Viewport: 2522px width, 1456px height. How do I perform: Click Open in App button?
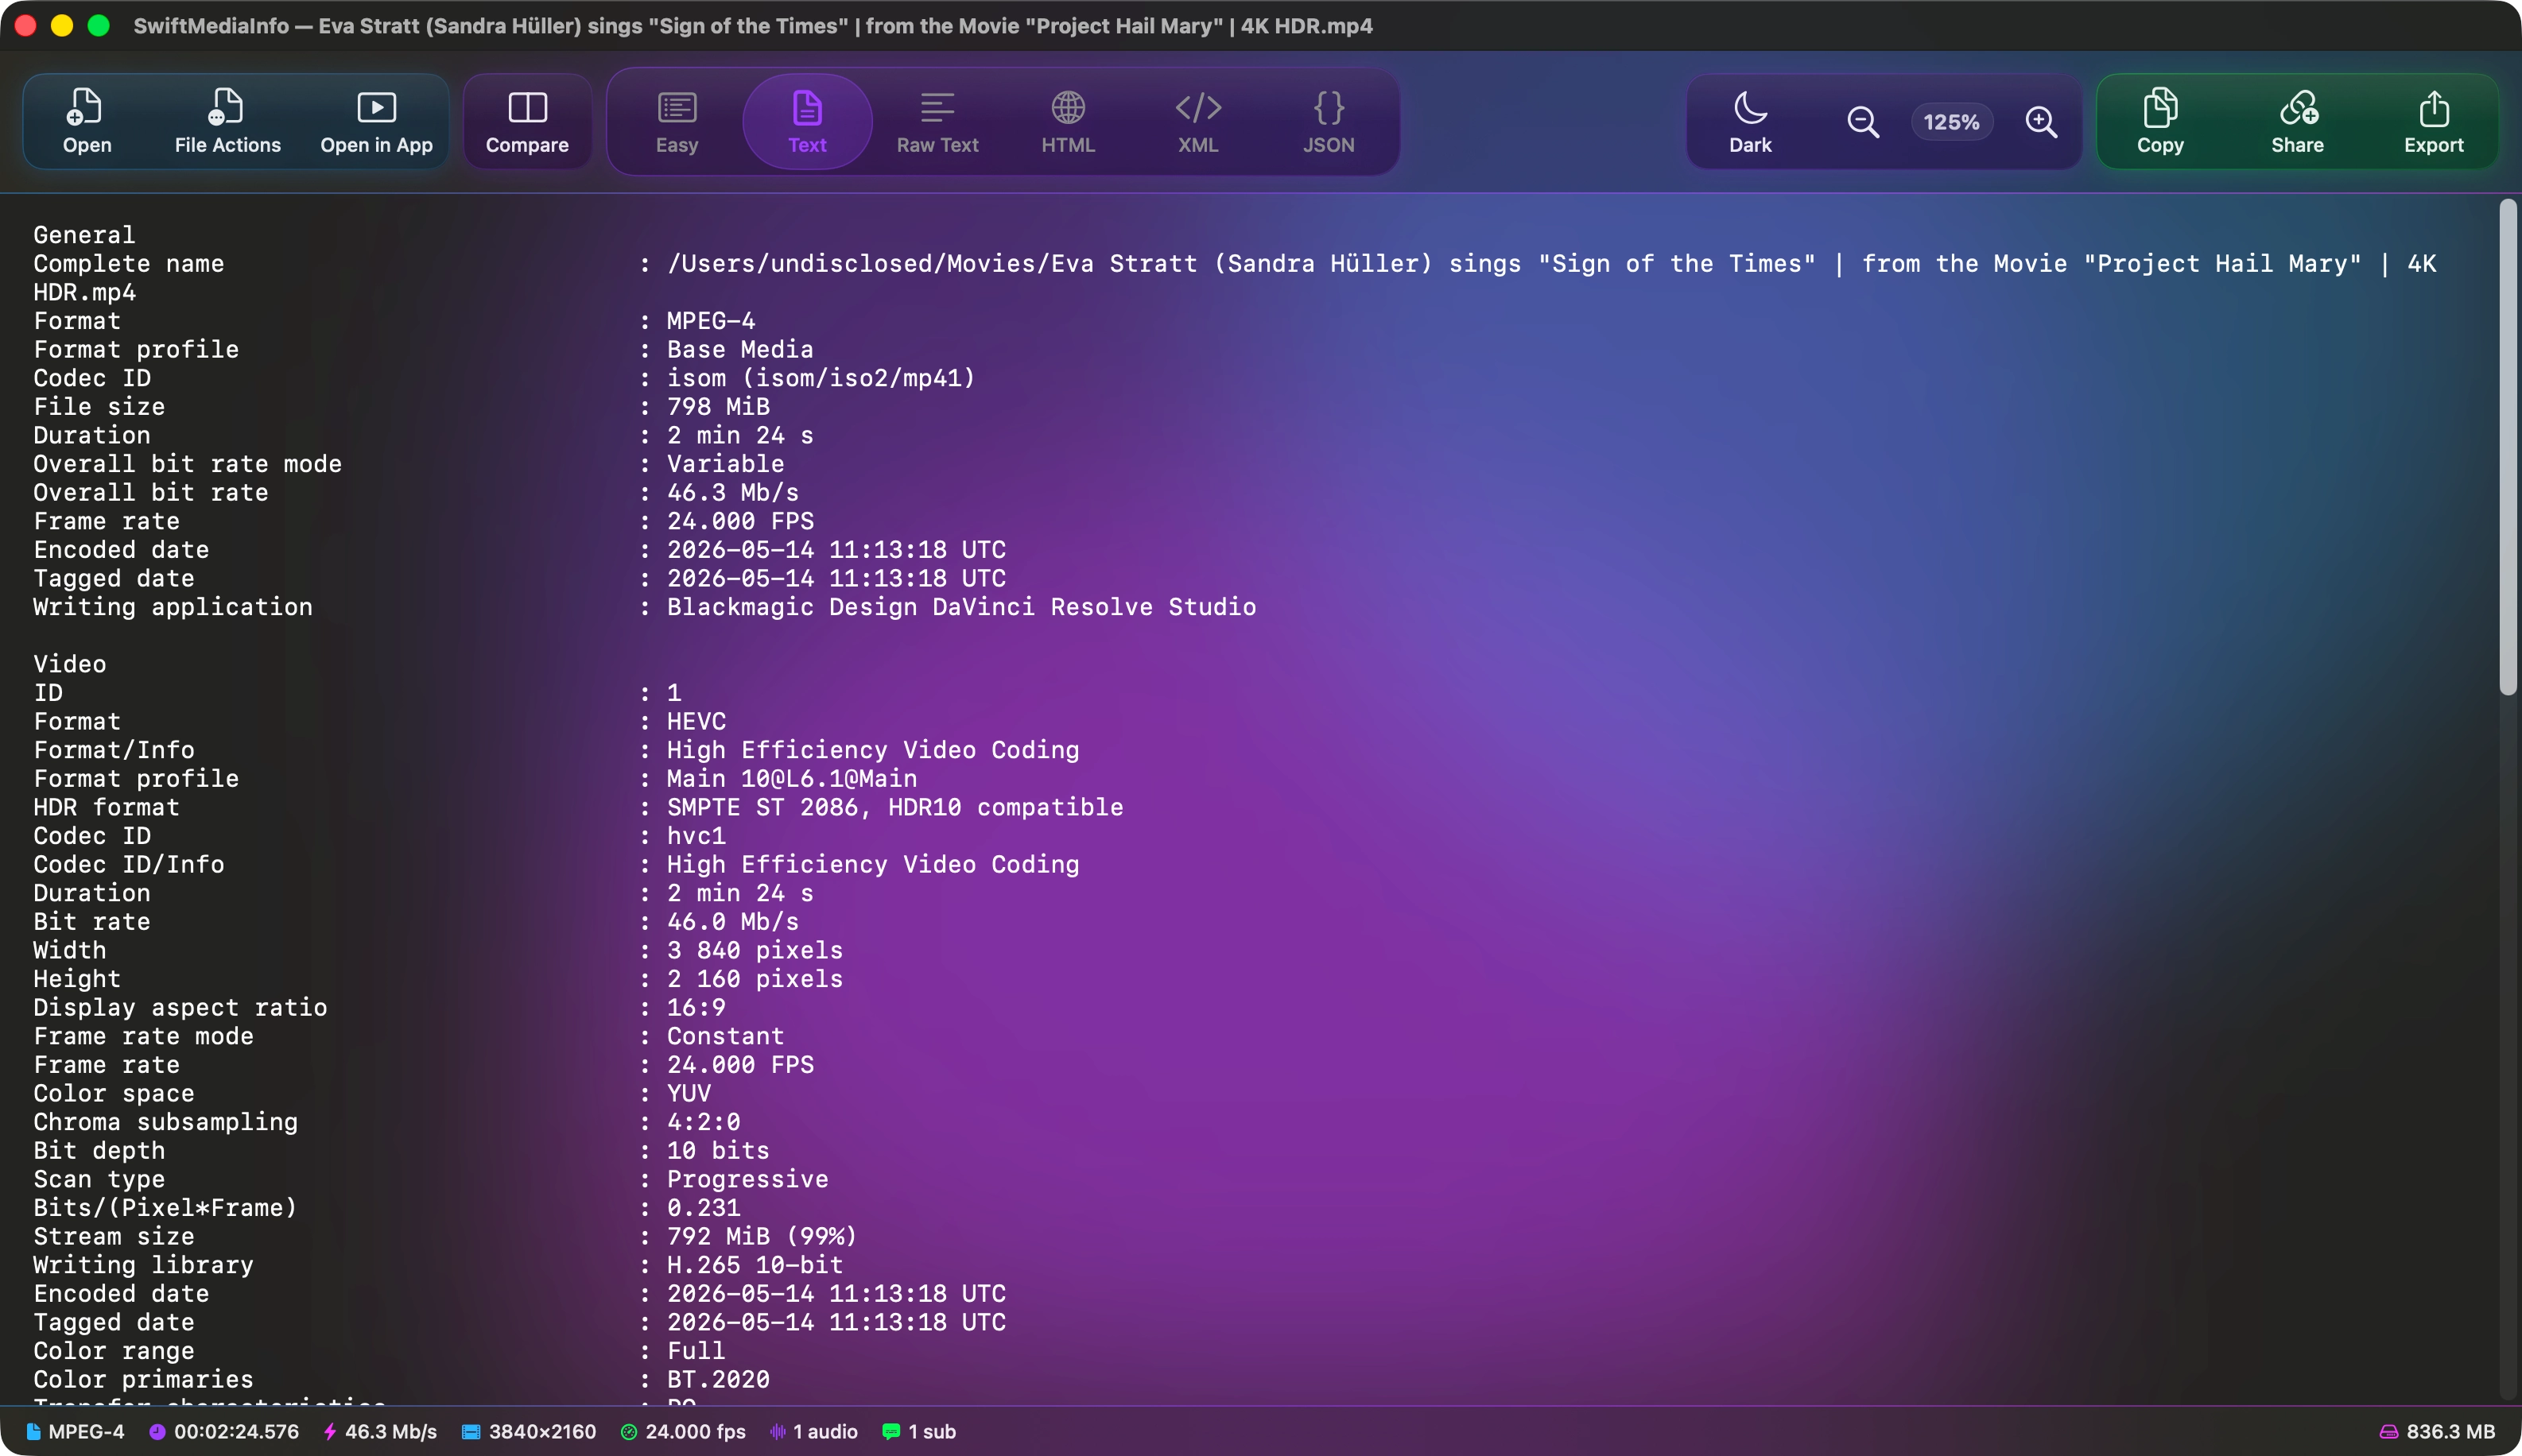click(x=376, y=121)
